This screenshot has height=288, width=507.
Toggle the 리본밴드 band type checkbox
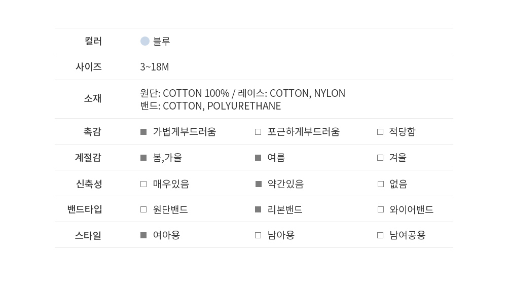click(x=258, y=209)
